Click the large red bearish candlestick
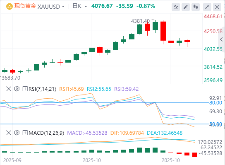This screenshot has width=225, height=165. click(163, 31)
